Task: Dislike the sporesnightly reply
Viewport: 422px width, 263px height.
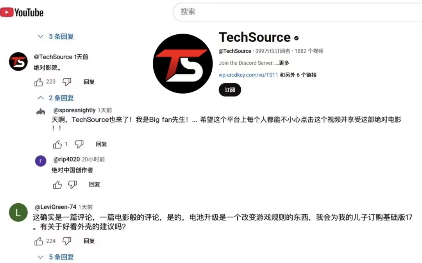Action: click(79, 144)
